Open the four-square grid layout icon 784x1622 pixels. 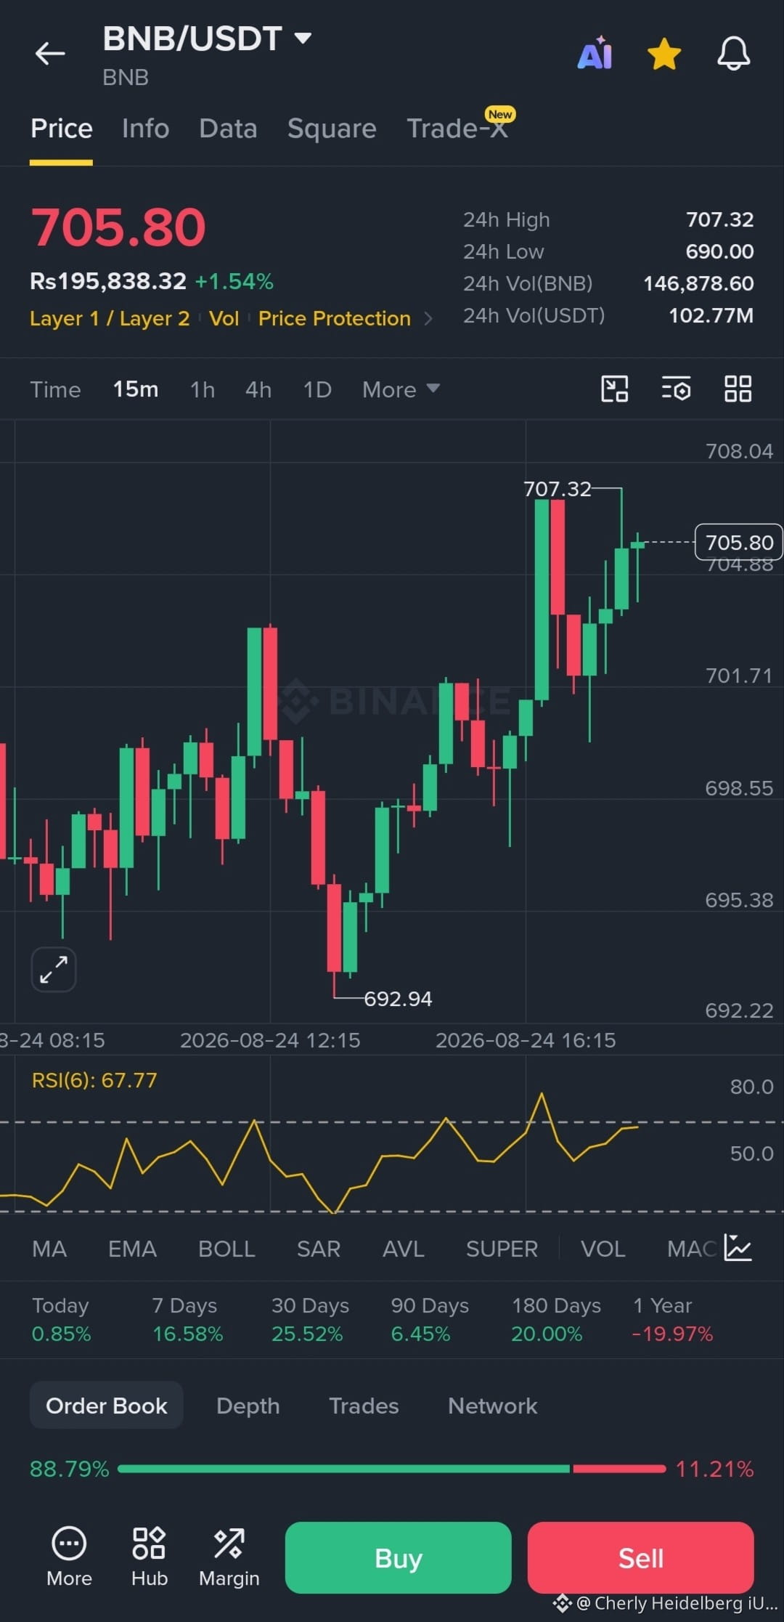tap(738, 389)
